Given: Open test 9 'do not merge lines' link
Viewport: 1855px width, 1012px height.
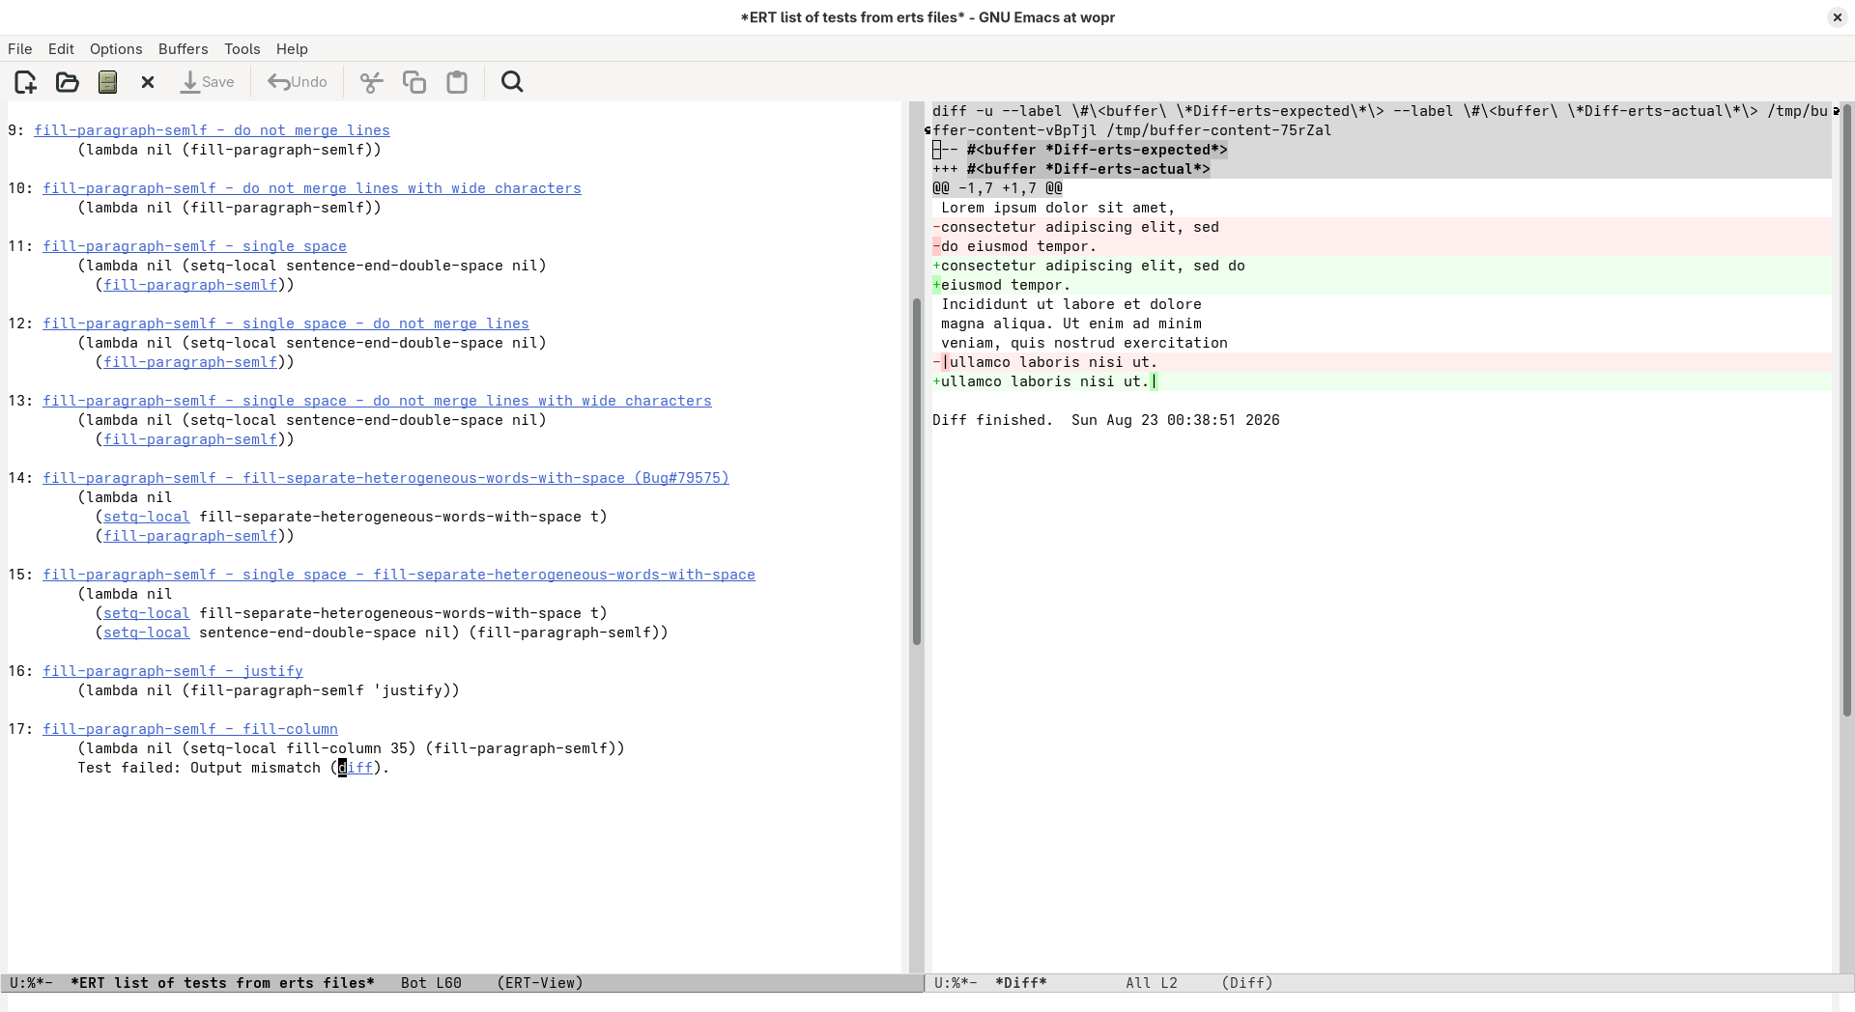Looking at the screenshot, I should (x=212, y=130).
